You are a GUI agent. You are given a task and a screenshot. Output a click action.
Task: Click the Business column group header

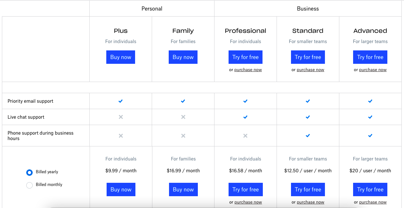point(308,9)
